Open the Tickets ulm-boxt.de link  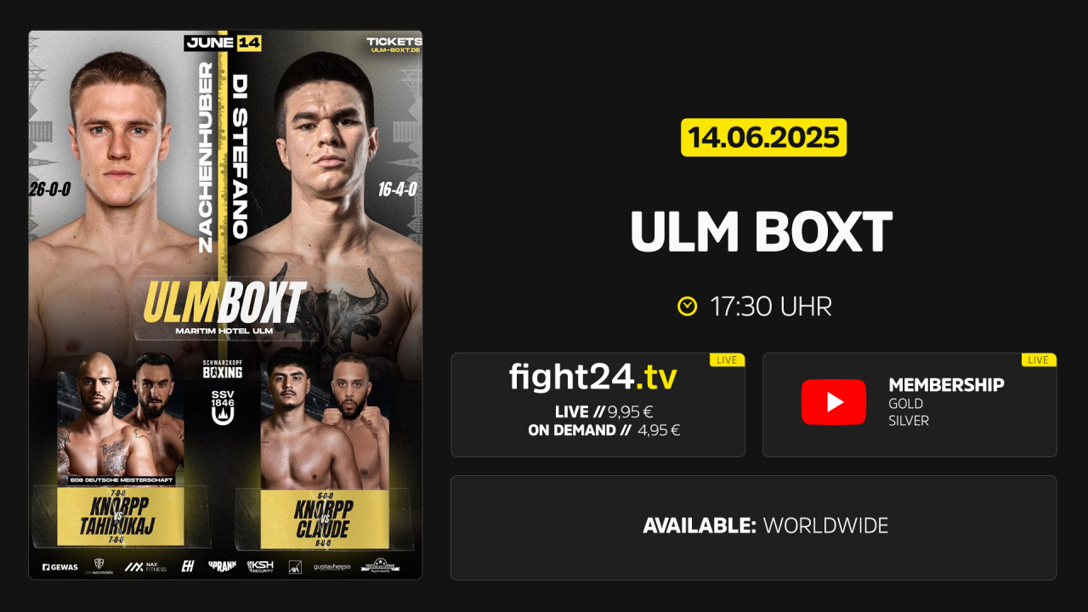(394, 45)
